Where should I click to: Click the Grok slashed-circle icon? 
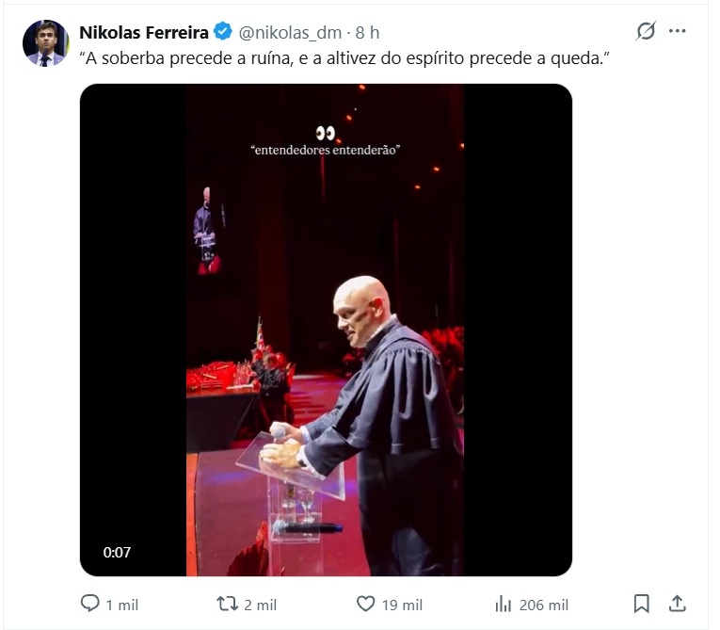pos(646,31)
